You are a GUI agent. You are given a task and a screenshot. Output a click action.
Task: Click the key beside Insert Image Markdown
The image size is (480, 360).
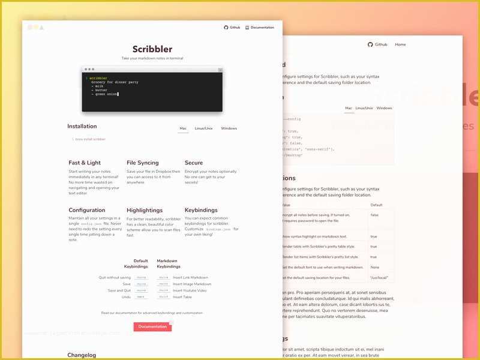click(164, 284)
